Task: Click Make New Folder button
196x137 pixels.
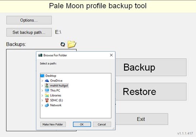Action: coord(53,124)
